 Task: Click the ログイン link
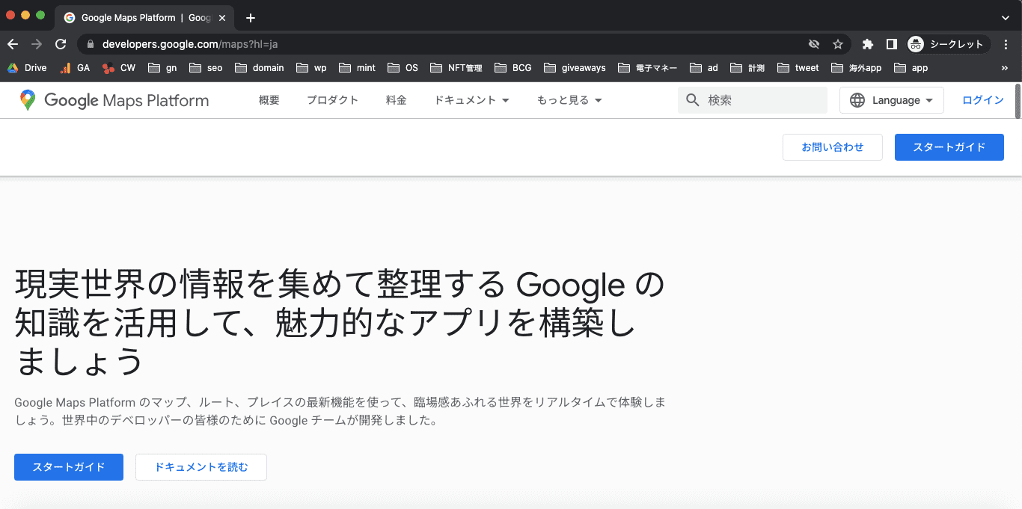point(983,100)
